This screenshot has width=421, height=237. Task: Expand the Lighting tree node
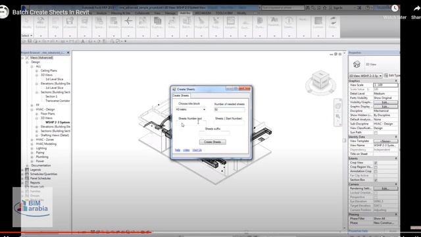(32, 148)
